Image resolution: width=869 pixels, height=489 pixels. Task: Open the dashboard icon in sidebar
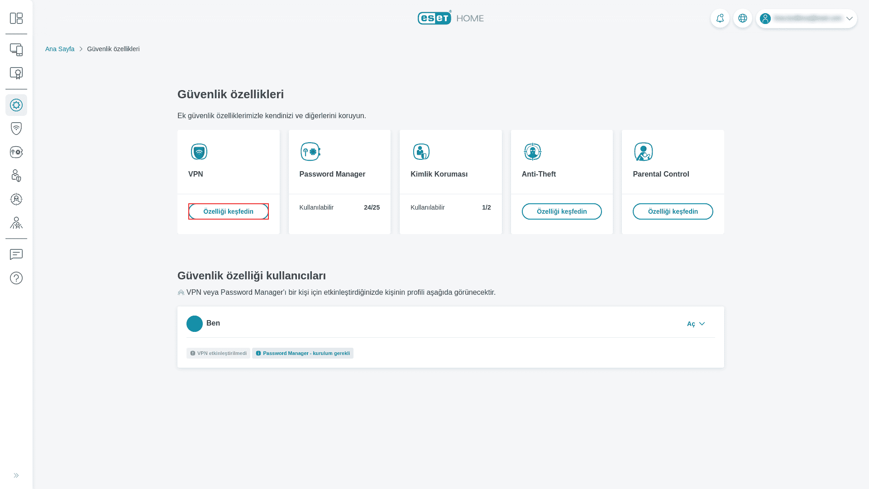pyautogui.click(x=16, y=18)
